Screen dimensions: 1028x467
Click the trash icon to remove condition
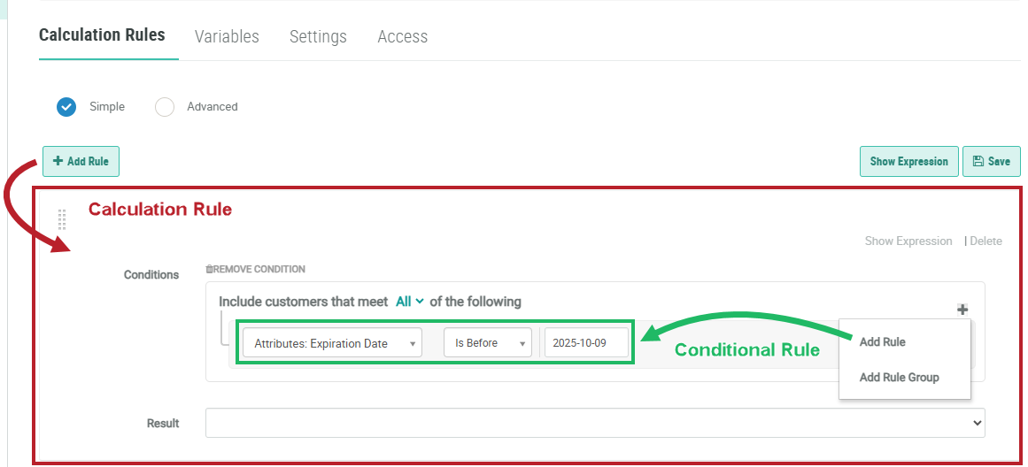(x=210, y=269)
